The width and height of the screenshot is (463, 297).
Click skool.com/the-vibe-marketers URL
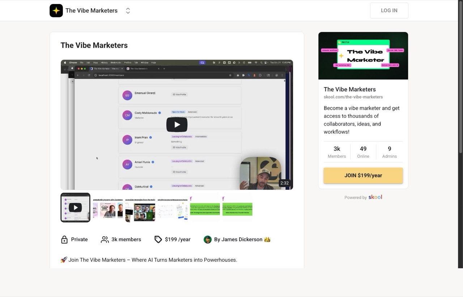(353, 97)
